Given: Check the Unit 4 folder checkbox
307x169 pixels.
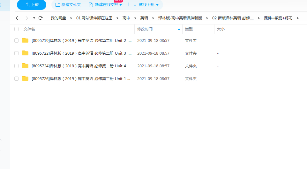Looking at the screenshot, I should click(x=17, y=66).
